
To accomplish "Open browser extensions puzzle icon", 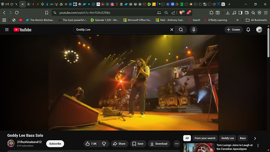I will tap(211, 13).
